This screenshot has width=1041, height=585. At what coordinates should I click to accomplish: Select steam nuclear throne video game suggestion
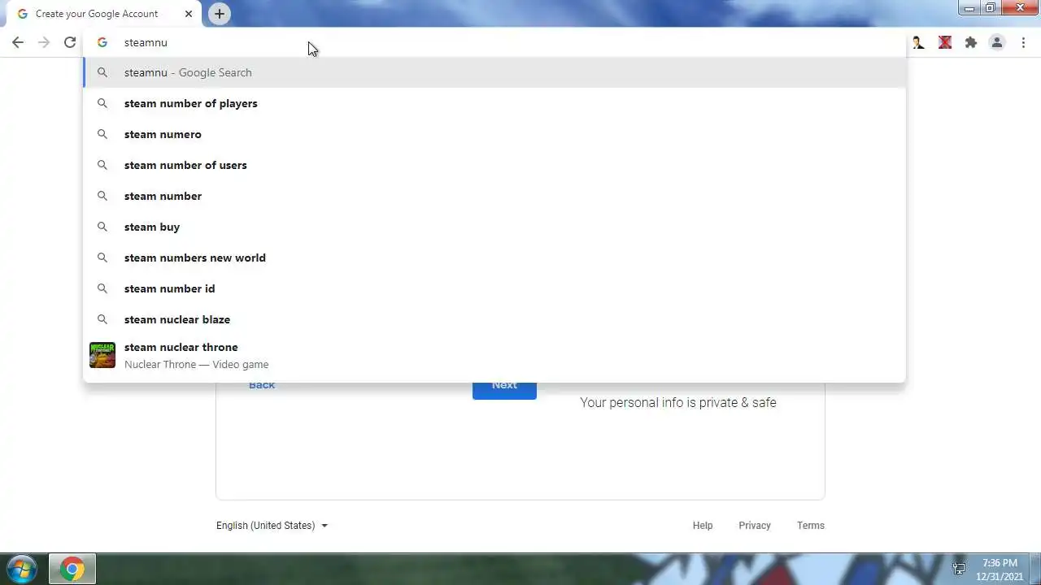[494, 355]
